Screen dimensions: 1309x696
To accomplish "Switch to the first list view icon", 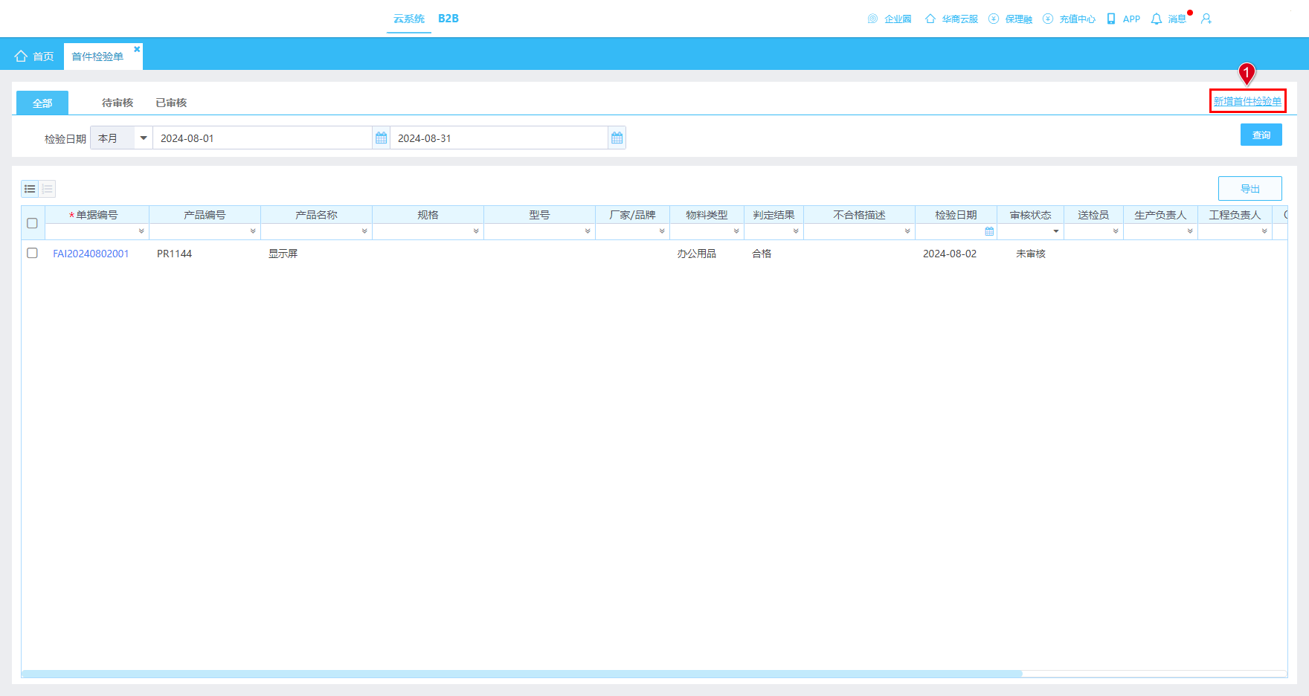I will click(x=30, y=189).
